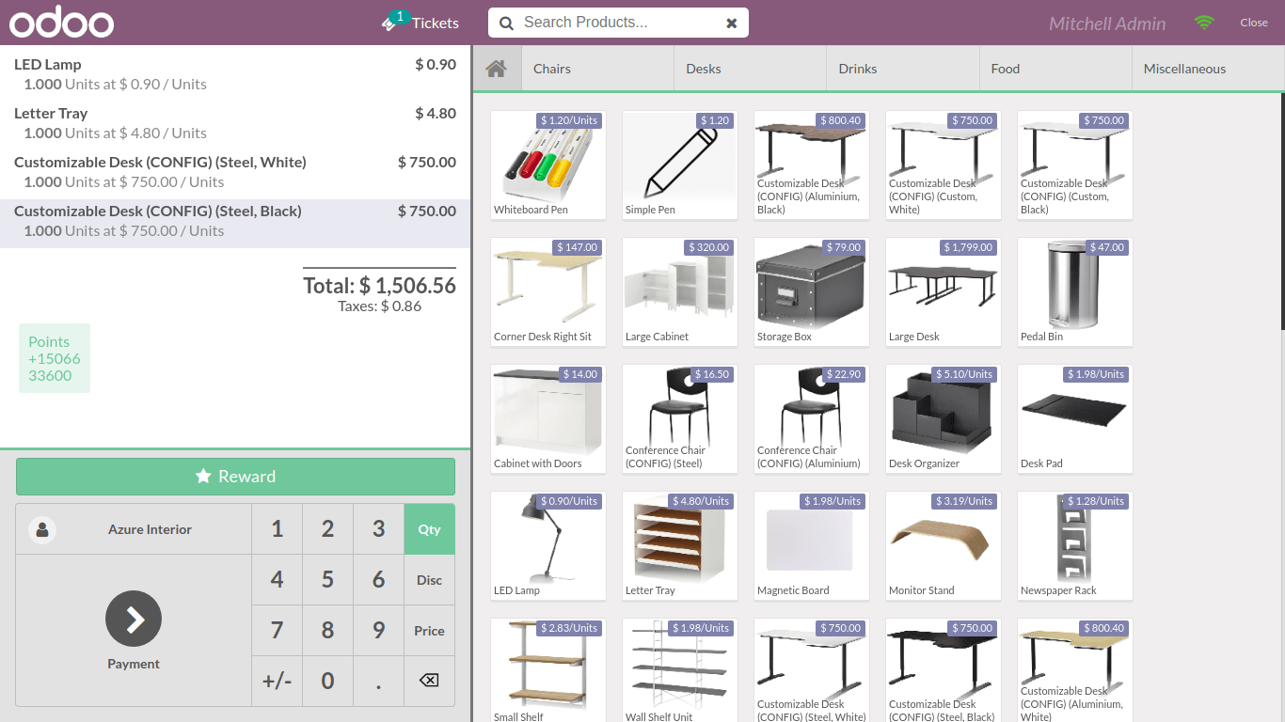
Task: Add Simple Pen to the order
Action: (x=680, y=165)
